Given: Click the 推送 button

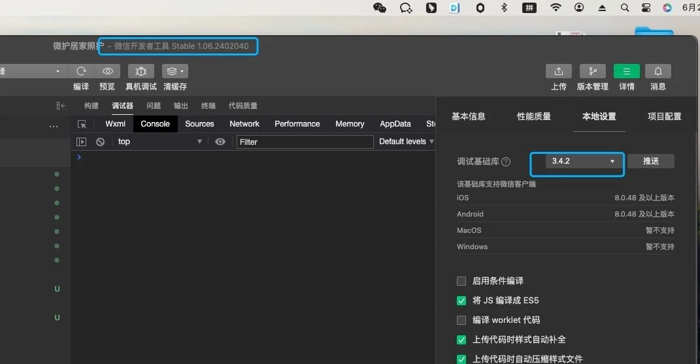Looking at the screenshot, I should point(651,161).
